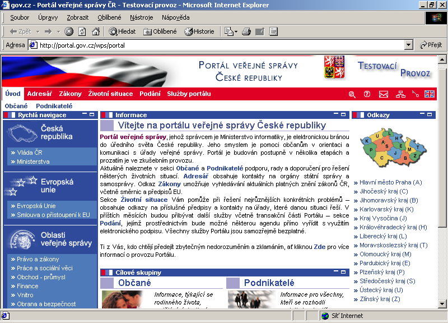Switch to the Podání portal tab
448x323 pixels.
(x=150, y=94)
